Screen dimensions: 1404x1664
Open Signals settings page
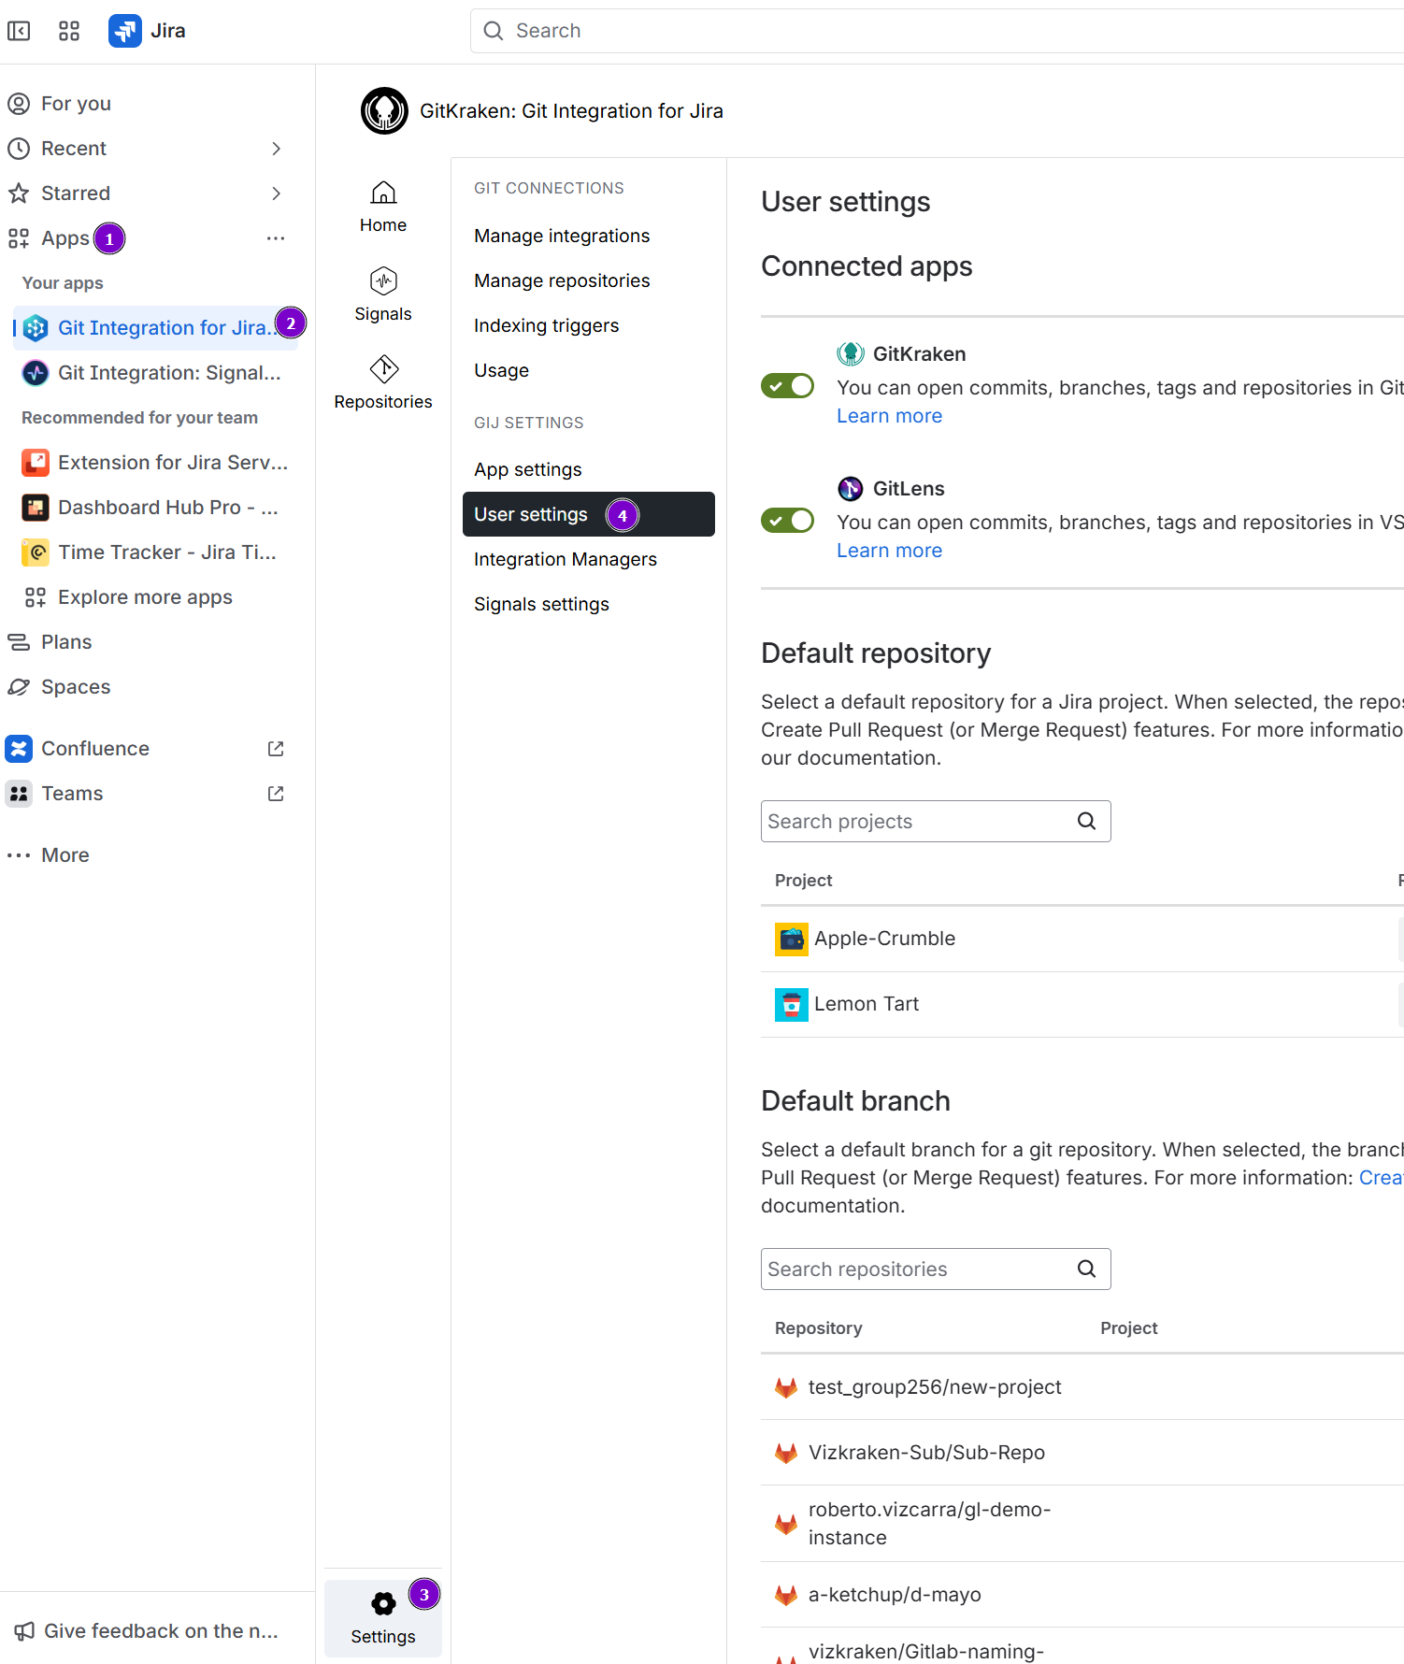click(x=541, y=604)
